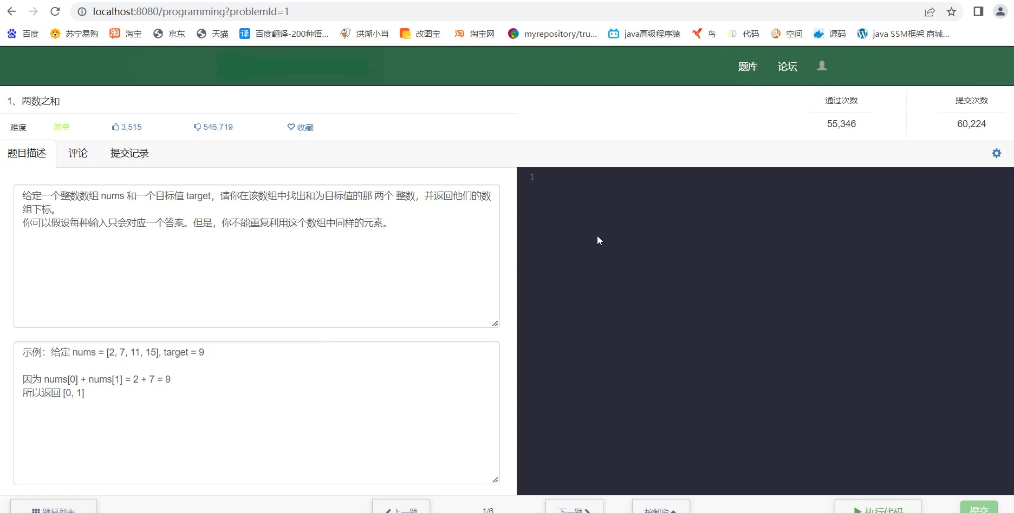1014x513 pixels.
Task: Switch to the 提交记录 tab
Action: click(x=129, y=153)
